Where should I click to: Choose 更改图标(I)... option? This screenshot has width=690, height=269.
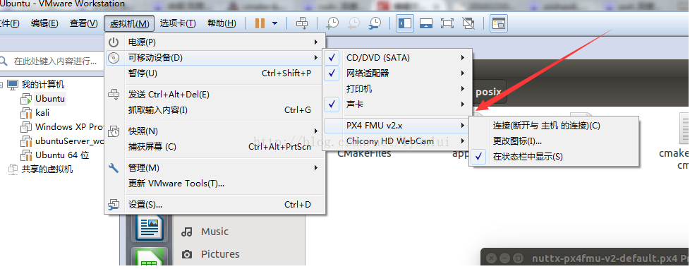point(554,141)
